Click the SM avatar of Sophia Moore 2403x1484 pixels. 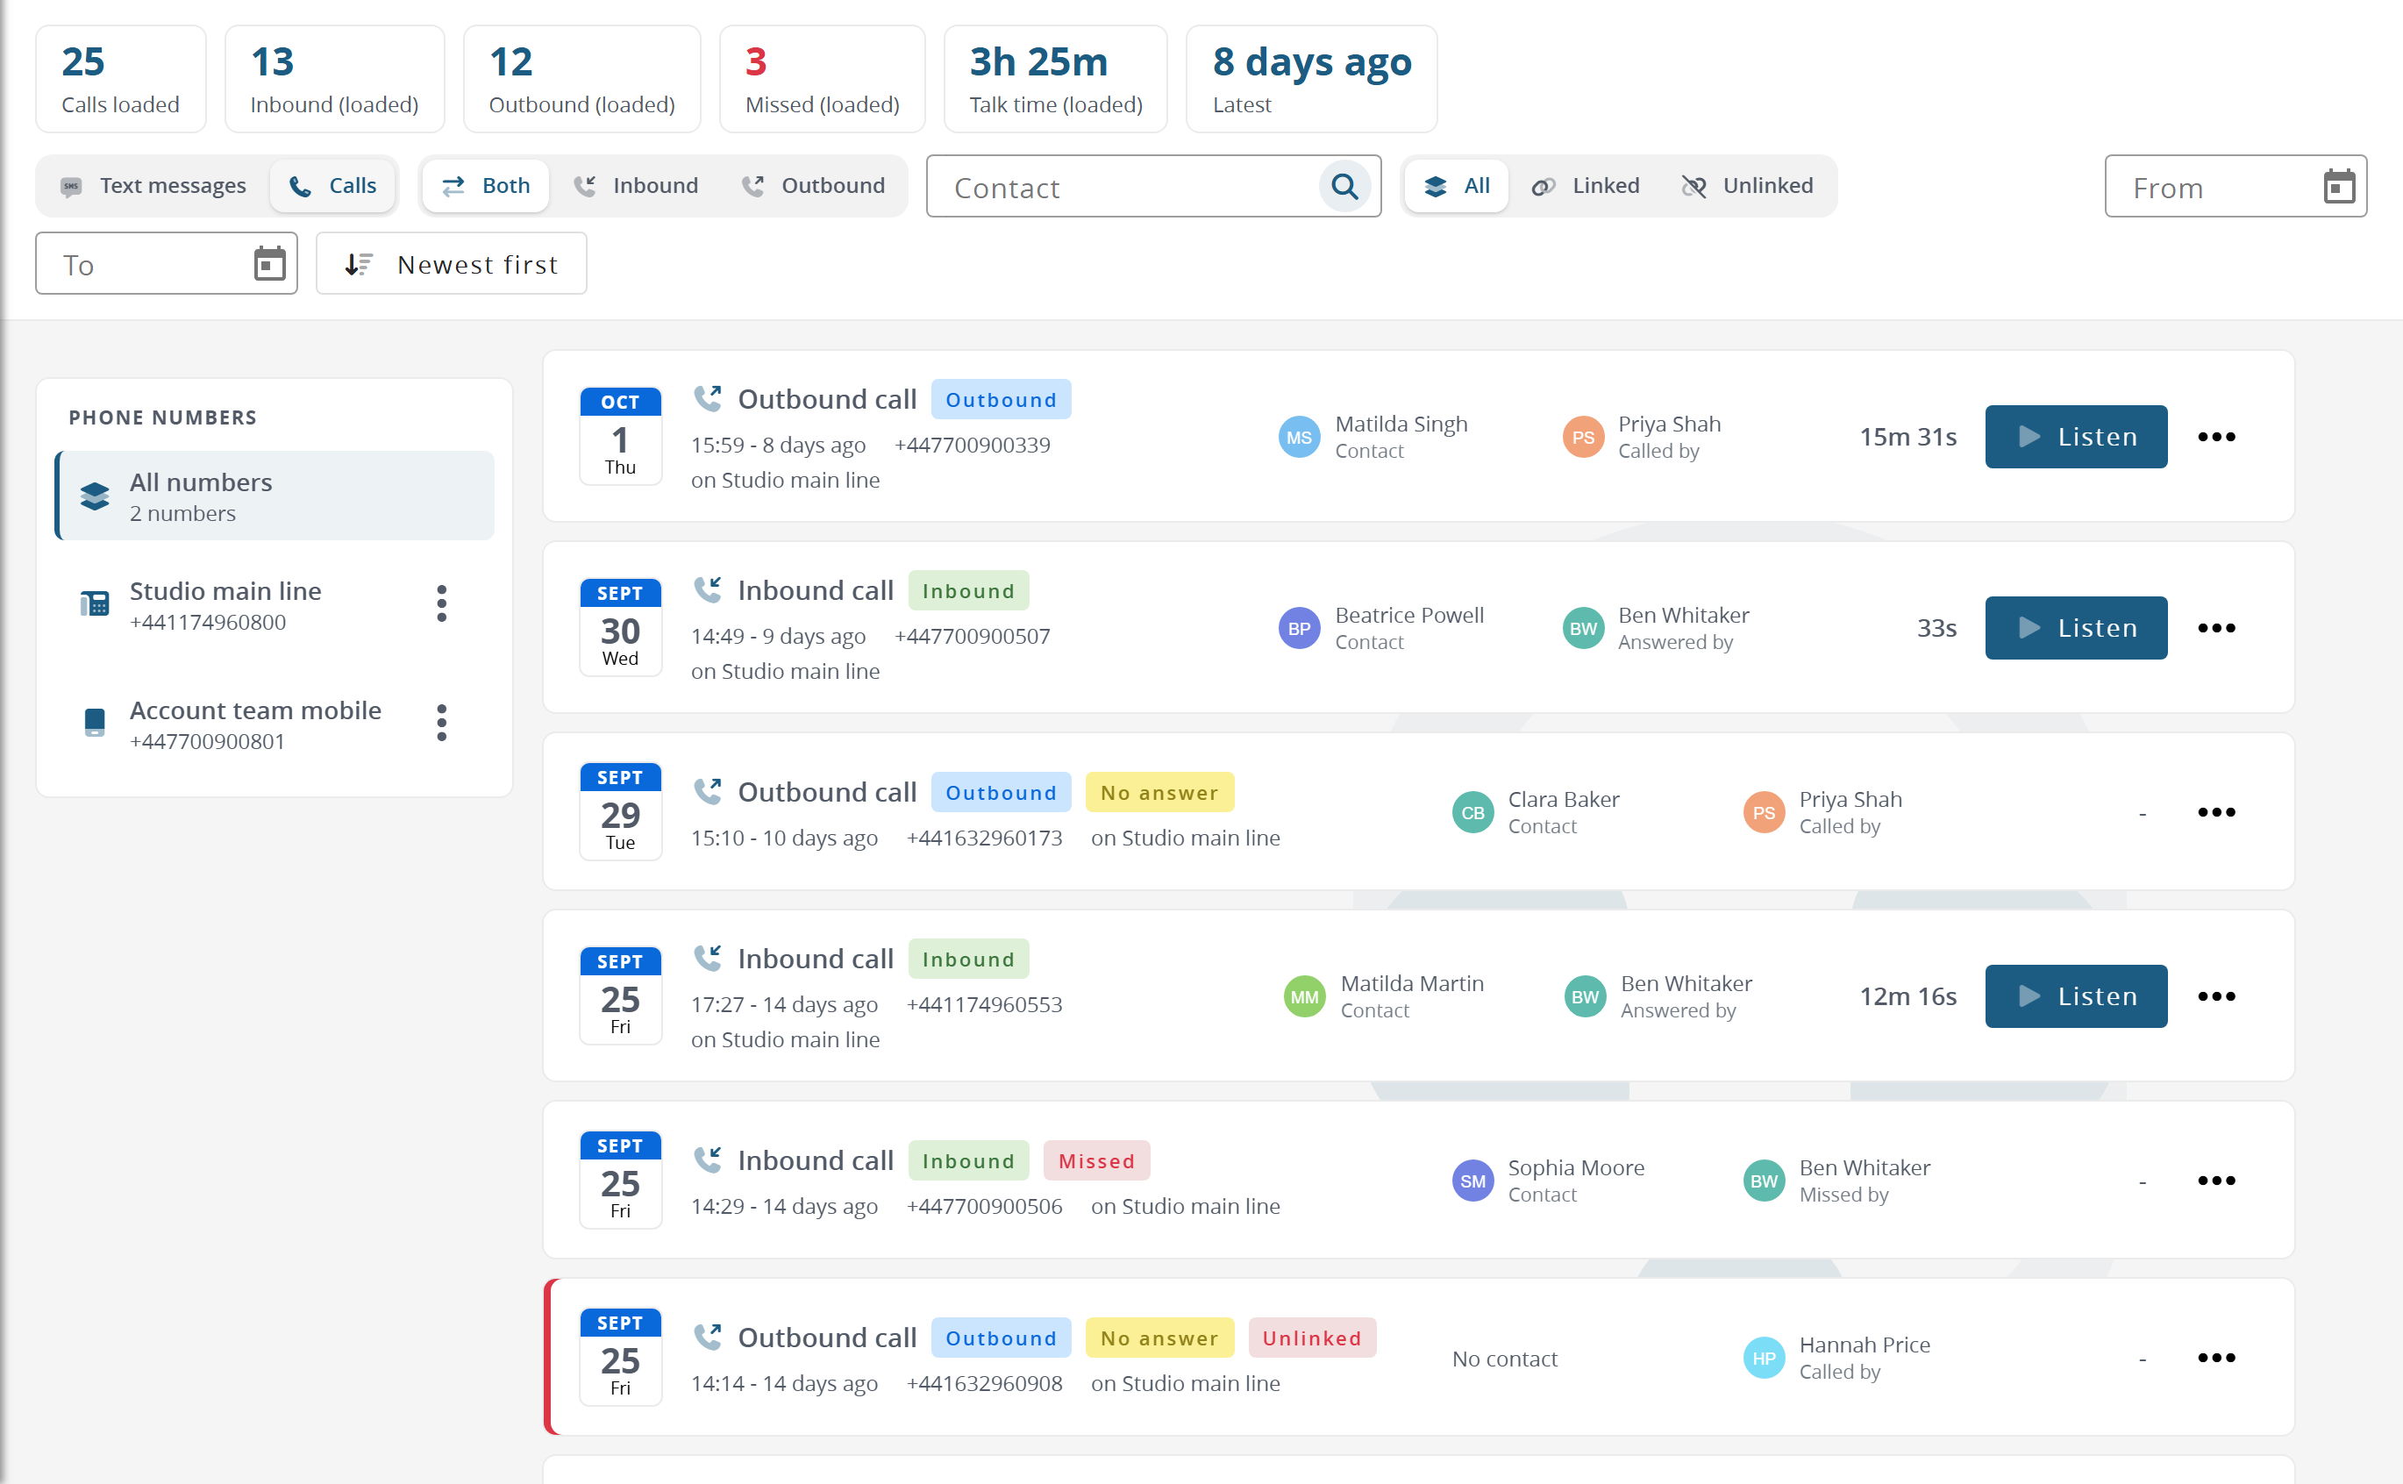[x=1472, y=1181]
